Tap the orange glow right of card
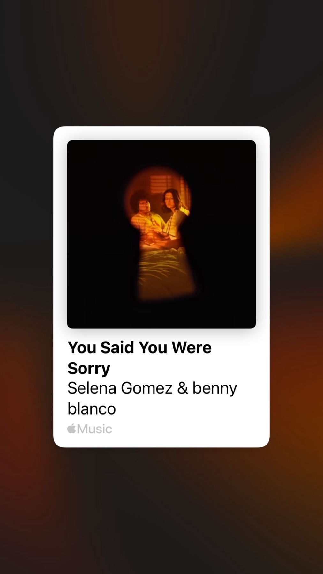Viewport: 323px width, 574px height. coord(297,223)
